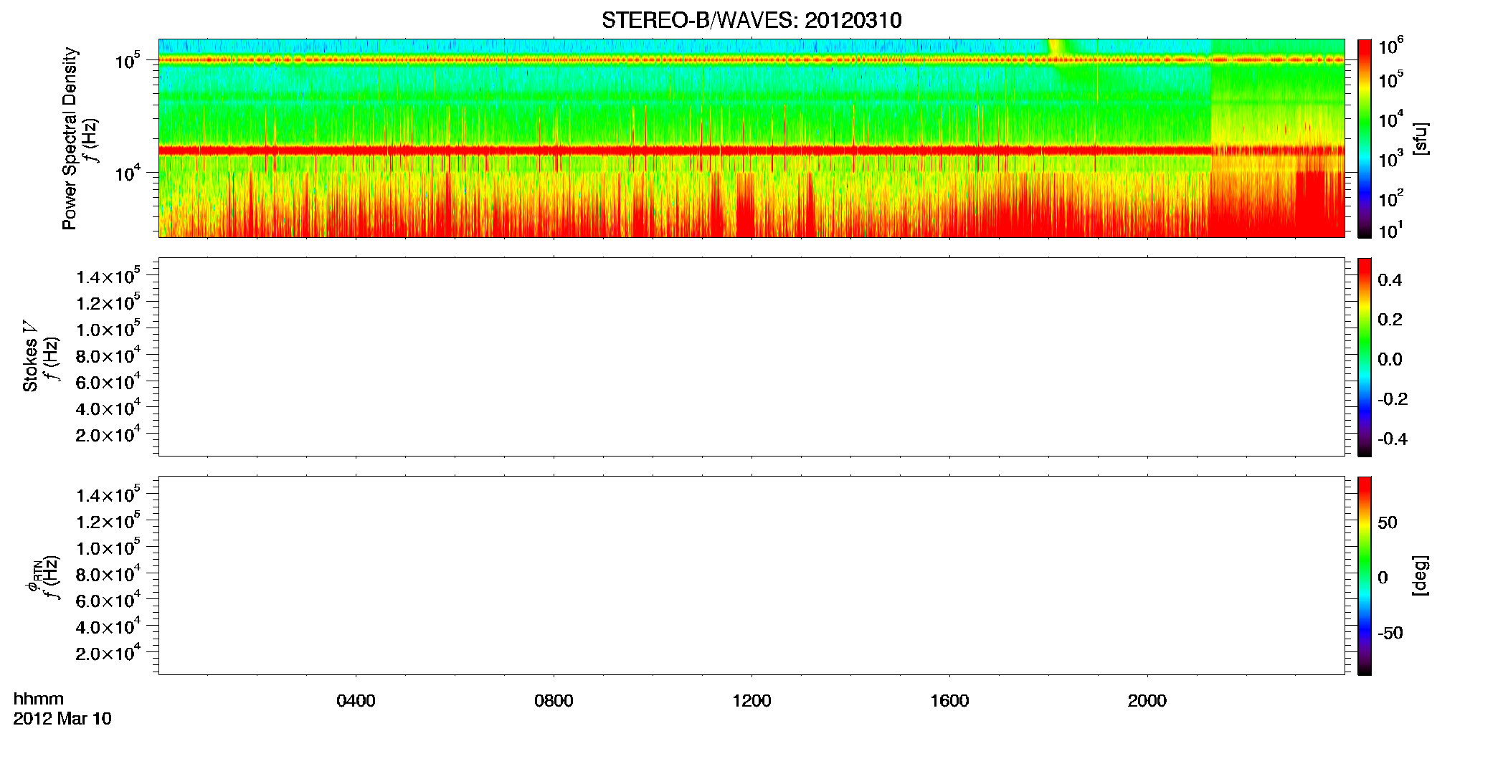1503x774 pixels.
Task: Click 1.4×10^5 tick on Stokes V axis
Action: (108, 276)
